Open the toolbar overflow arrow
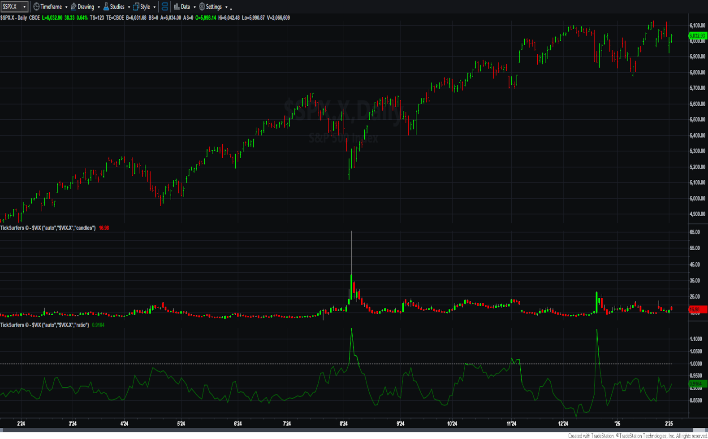The height and width of the screenshot is (439, 708). [x=231, y=9]
